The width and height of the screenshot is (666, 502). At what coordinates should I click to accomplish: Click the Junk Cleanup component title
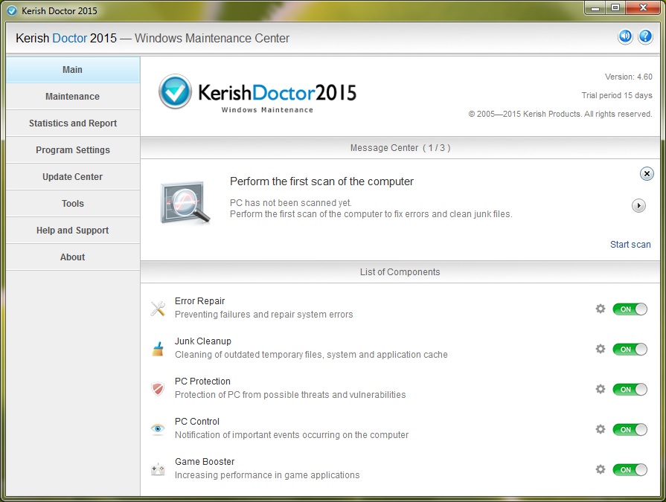coord(203,341)
